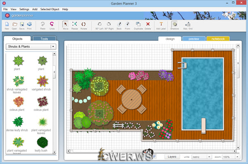Create a new garden plan with New
The width and height of the screenshot is (248, 164).
coord(7,26)
